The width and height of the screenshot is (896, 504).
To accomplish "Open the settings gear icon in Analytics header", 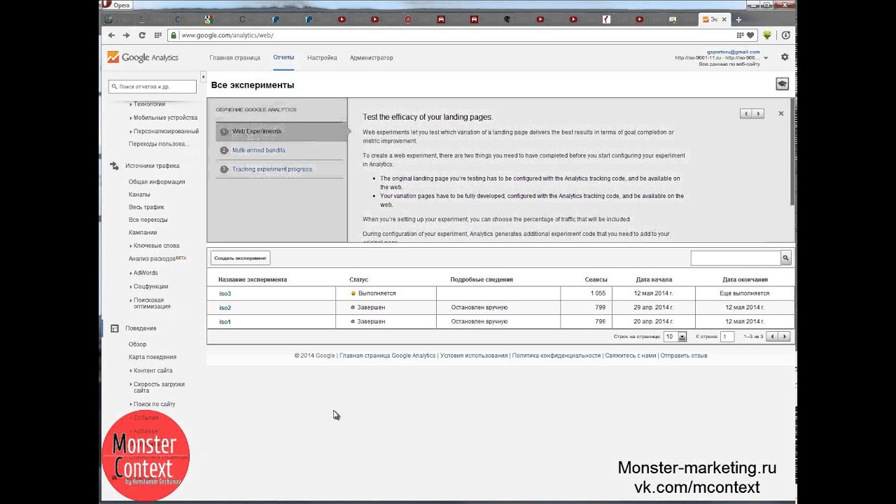I will (785, 57).
